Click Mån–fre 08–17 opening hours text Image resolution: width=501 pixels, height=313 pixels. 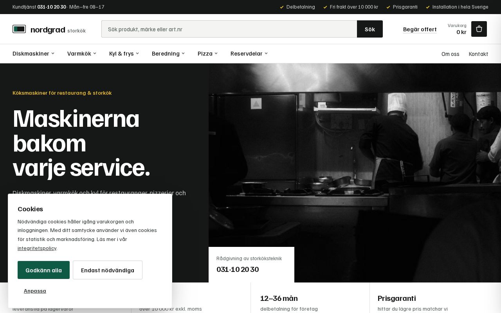point(87,7)
